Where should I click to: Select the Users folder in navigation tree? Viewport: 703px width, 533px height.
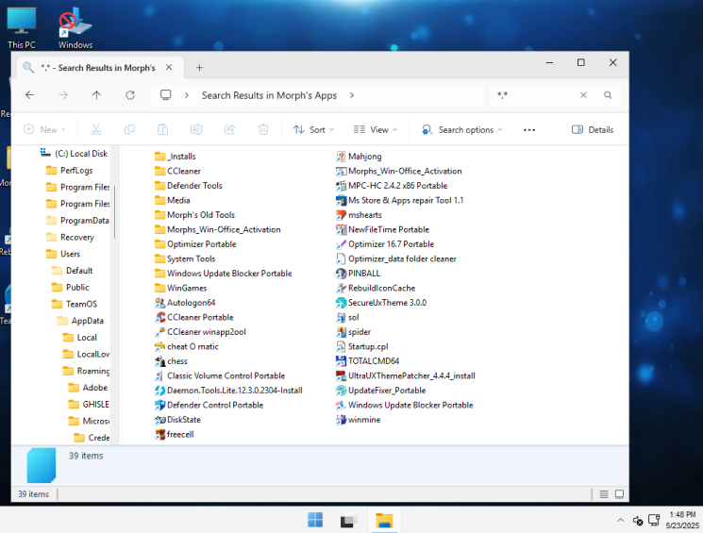[63, 254]
